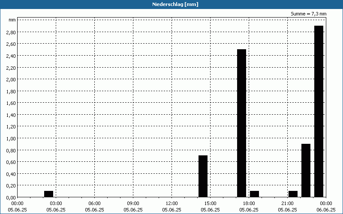Click the 0,70 mm bar before 15:00

(x=203, y=176)
